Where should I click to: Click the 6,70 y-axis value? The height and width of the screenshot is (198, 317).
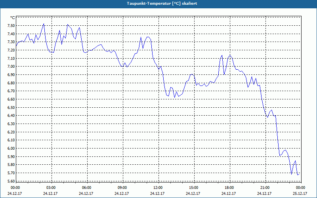coord(11,91)
